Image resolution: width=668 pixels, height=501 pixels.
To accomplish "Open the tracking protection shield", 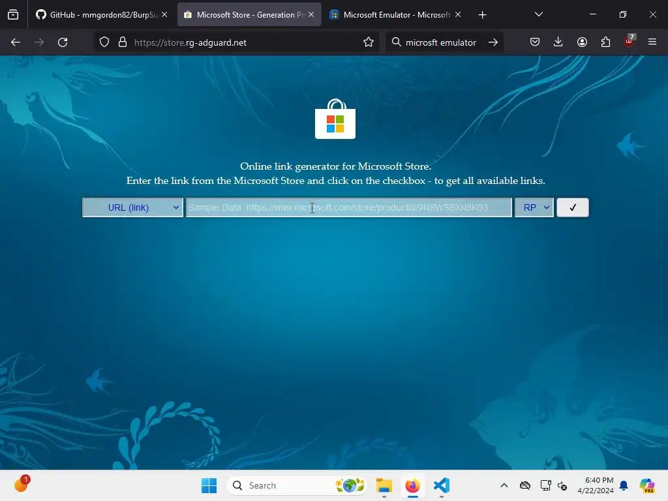I will [104, 42].
